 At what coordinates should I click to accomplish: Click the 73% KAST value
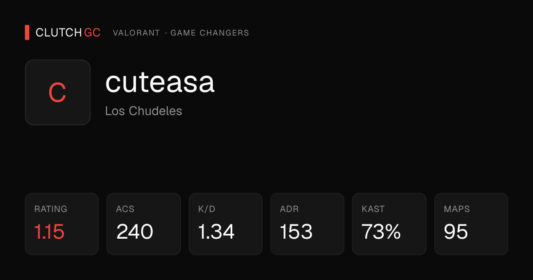[381, 232]
